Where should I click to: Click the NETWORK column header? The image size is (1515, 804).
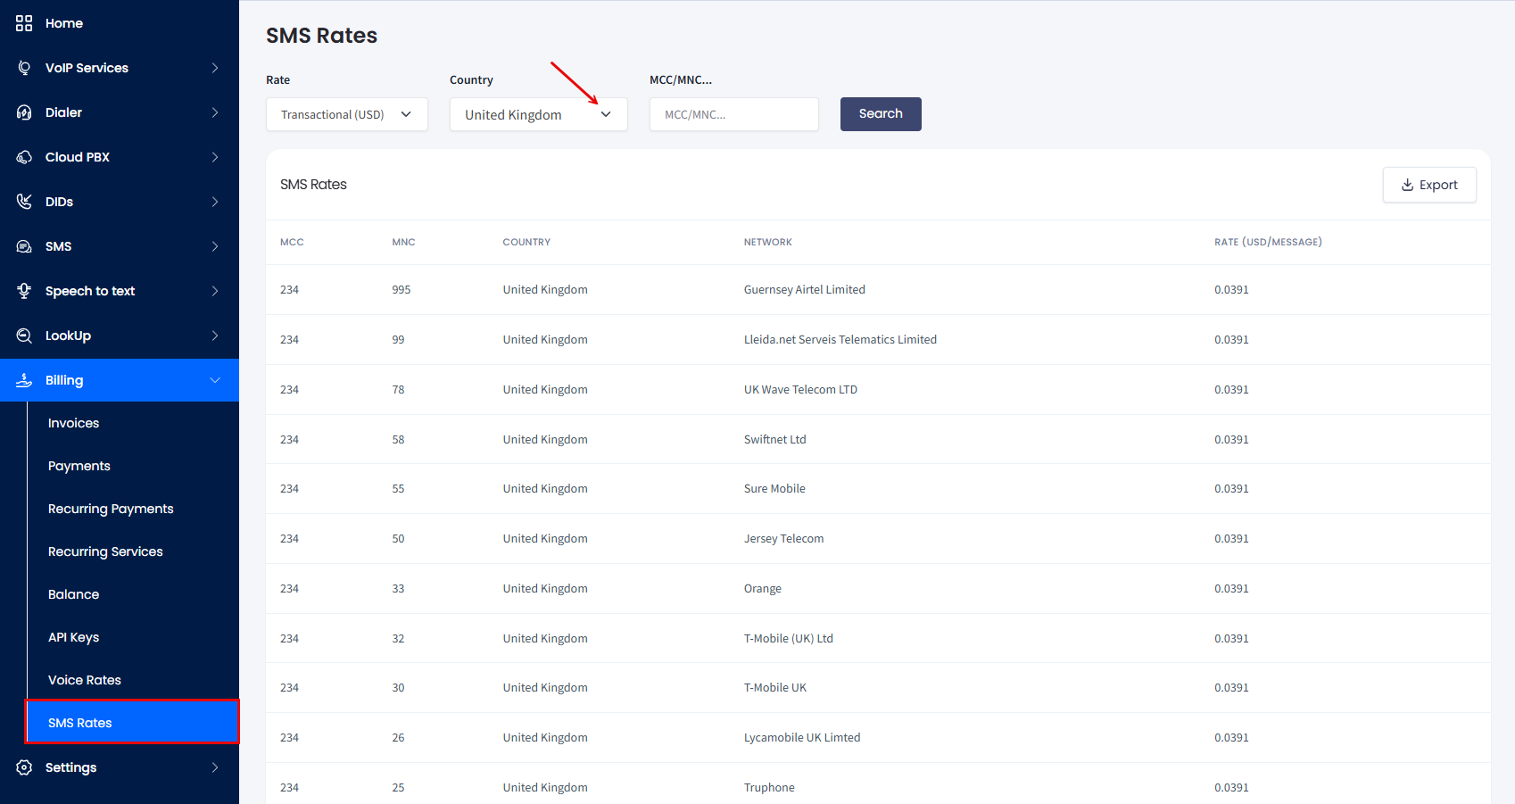pos(768,242)
